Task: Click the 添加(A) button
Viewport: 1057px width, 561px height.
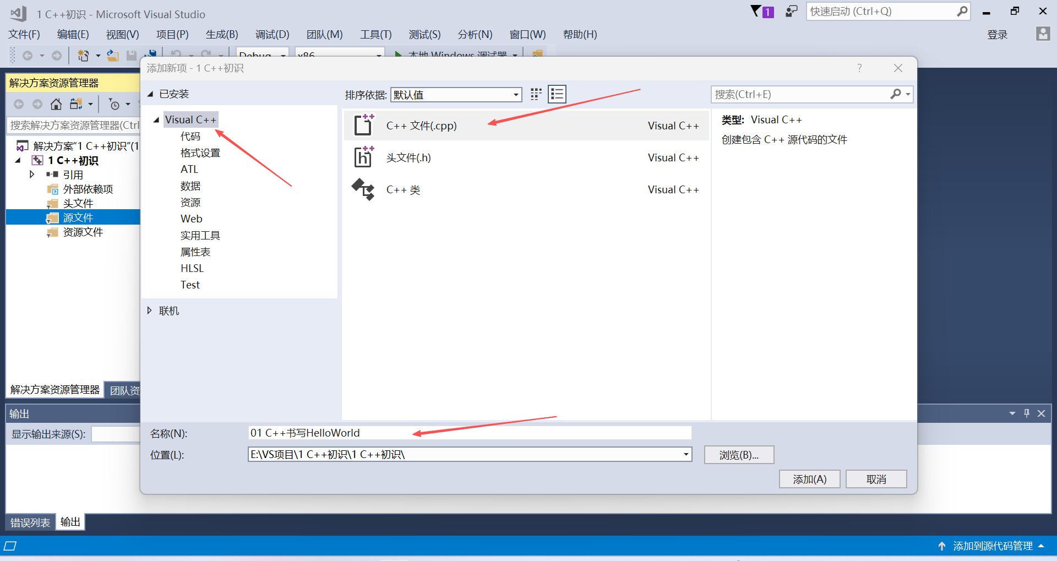Action: point(809,479)
